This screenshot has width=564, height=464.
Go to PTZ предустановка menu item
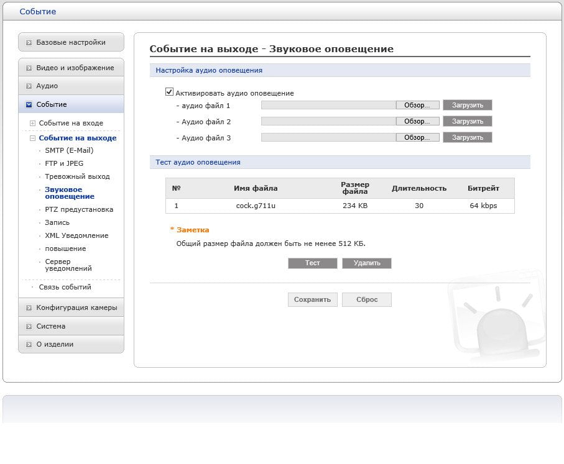point(79,209)
